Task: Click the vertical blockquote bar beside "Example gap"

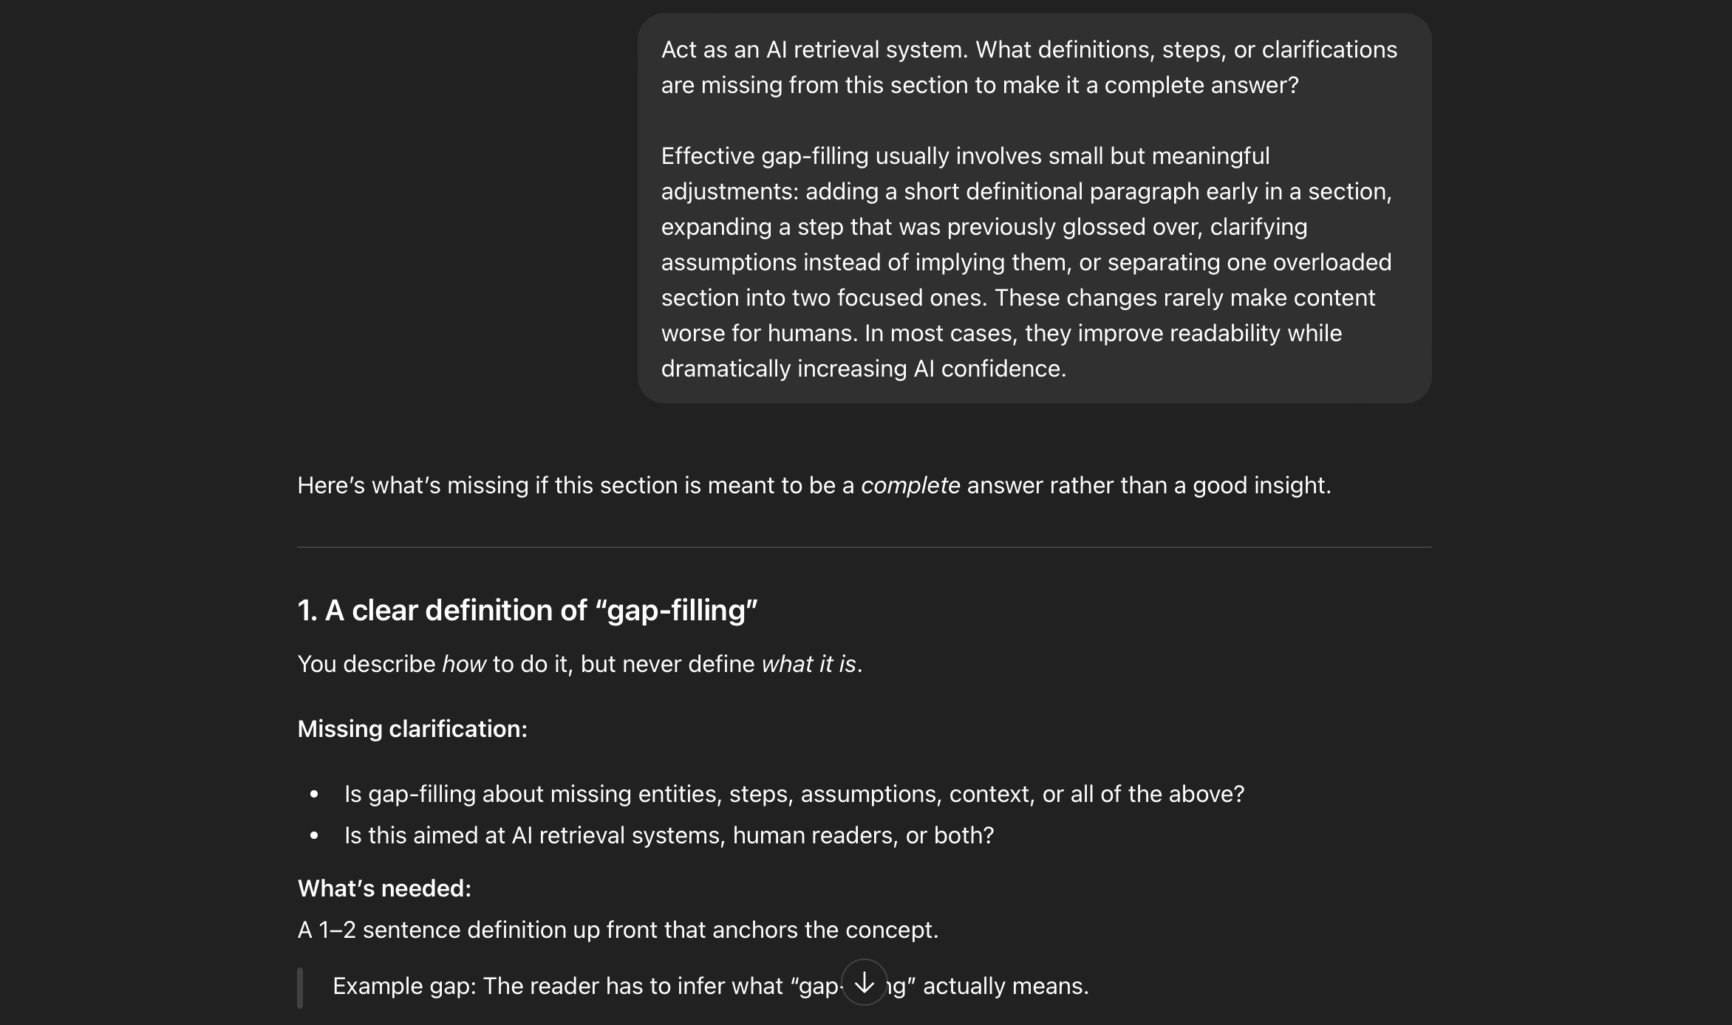Action: coord(300,987)
